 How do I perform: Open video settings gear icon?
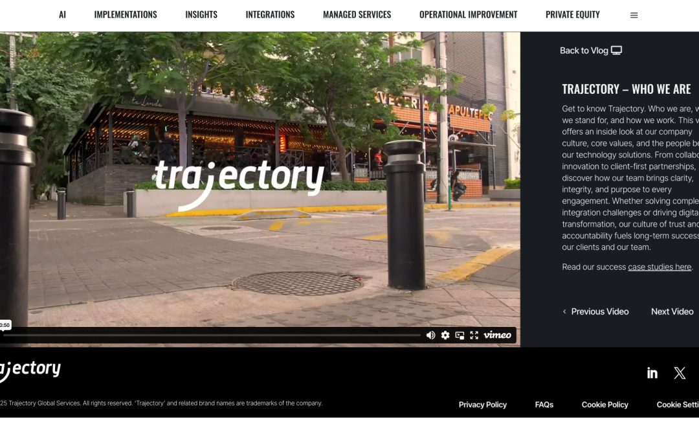[445, 335]
